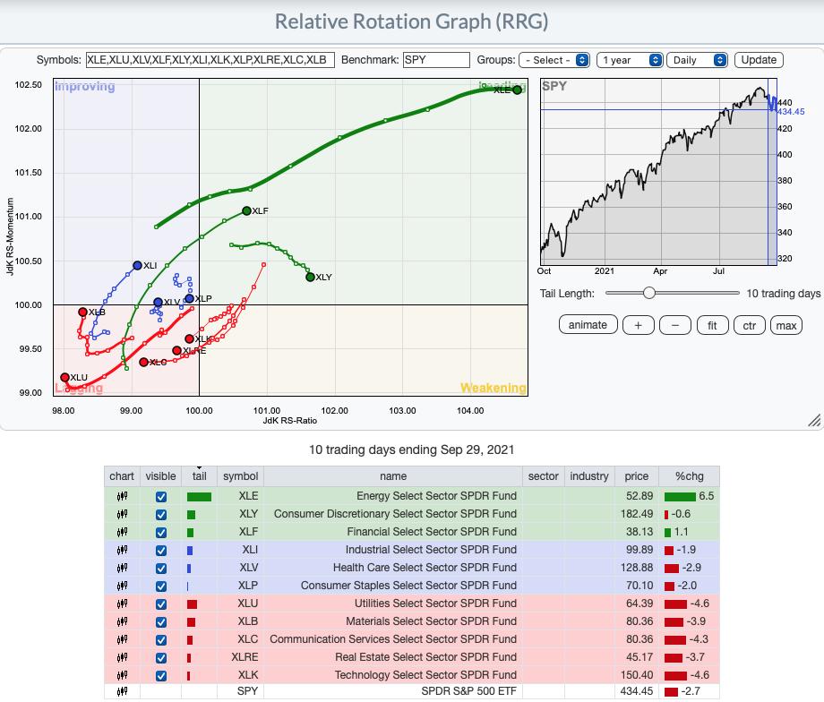Screen dimensions: 824x702
Task: Open the candlestick chart icon for XLV
Action: pos(122,568)
